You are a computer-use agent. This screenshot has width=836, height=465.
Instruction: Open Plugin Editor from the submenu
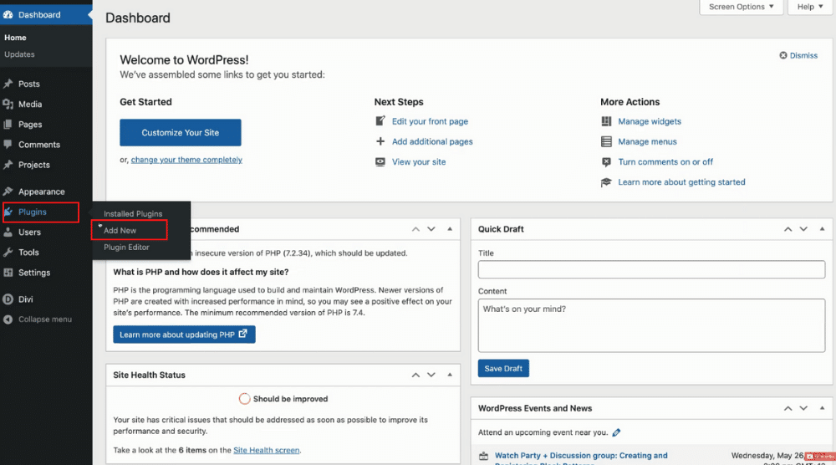point(126,248)
